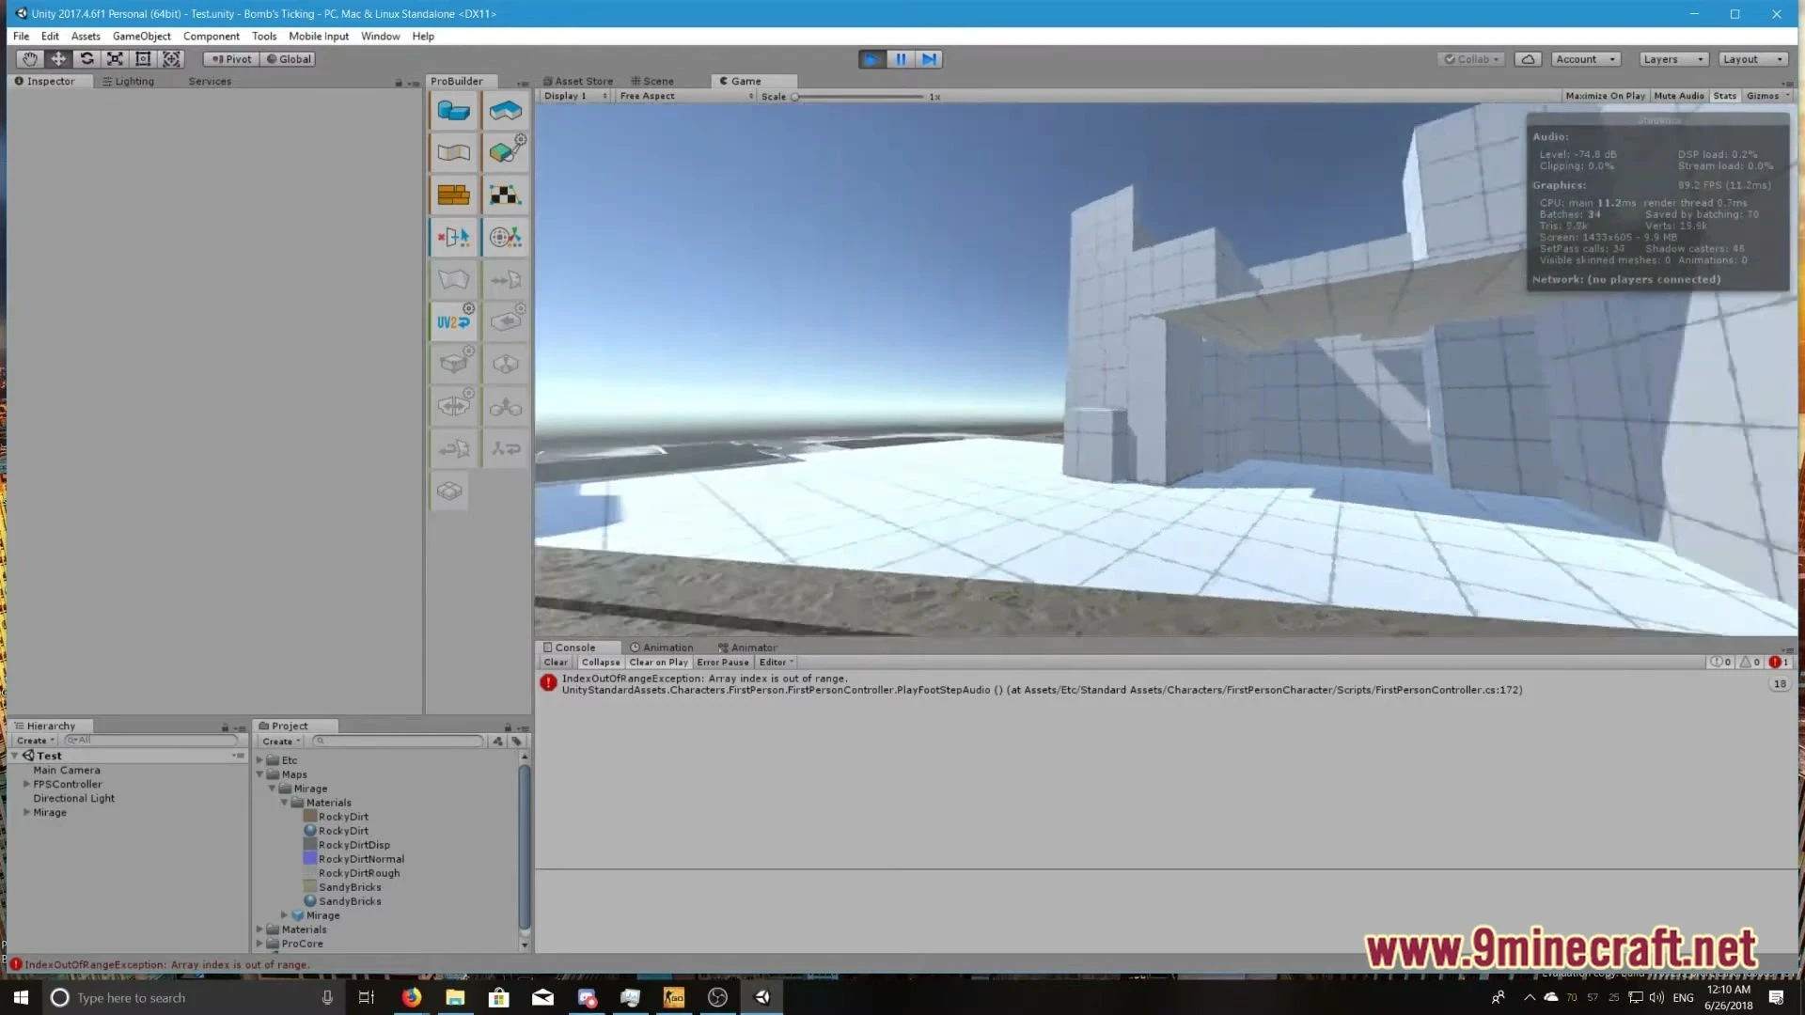Toggle console Collapse mode
The image size is (1805, 1015).
[600, 663]
